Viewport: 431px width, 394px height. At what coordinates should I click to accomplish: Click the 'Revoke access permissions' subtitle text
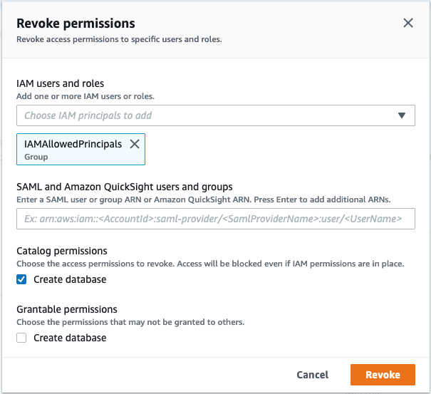coord(119,40)
